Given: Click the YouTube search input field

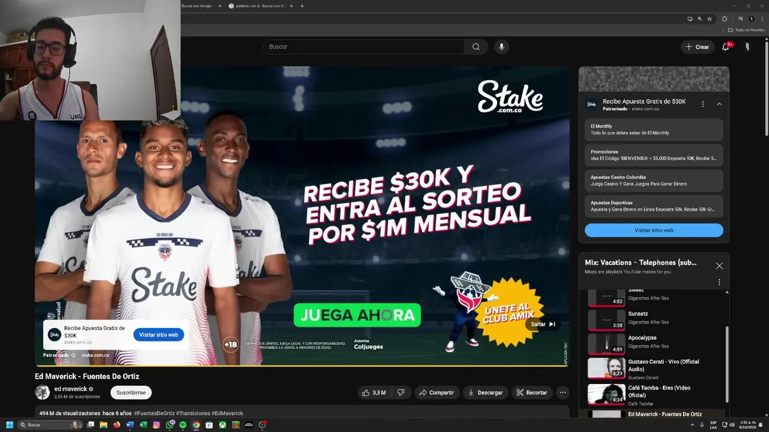Looking at the screenshot, I should coord(363,47).
